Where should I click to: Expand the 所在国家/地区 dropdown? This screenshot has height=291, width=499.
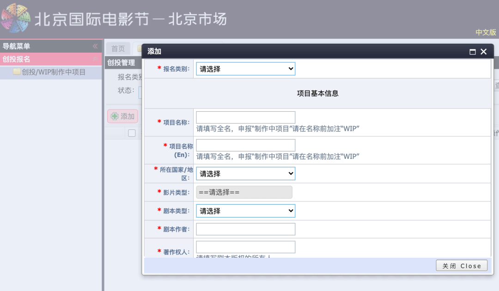pos(245,174)
